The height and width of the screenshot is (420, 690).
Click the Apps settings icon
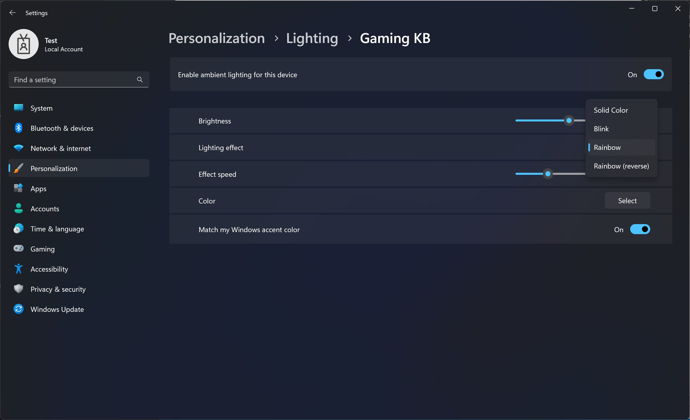(x=19, y=188)
